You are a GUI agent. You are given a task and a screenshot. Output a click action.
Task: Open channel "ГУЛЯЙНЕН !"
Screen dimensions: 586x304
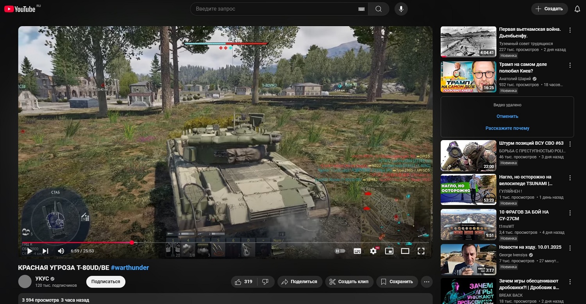tap(510, 192)
